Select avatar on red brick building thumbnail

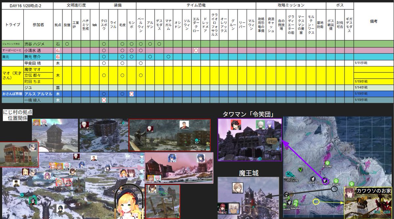pos(33,148)
